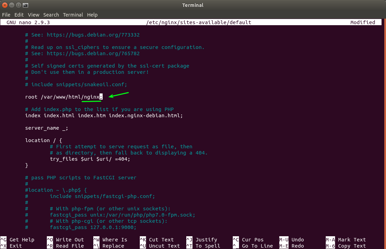Open the Edit menu
Viewport: 386px width, 249px height.
coord(19,15)
